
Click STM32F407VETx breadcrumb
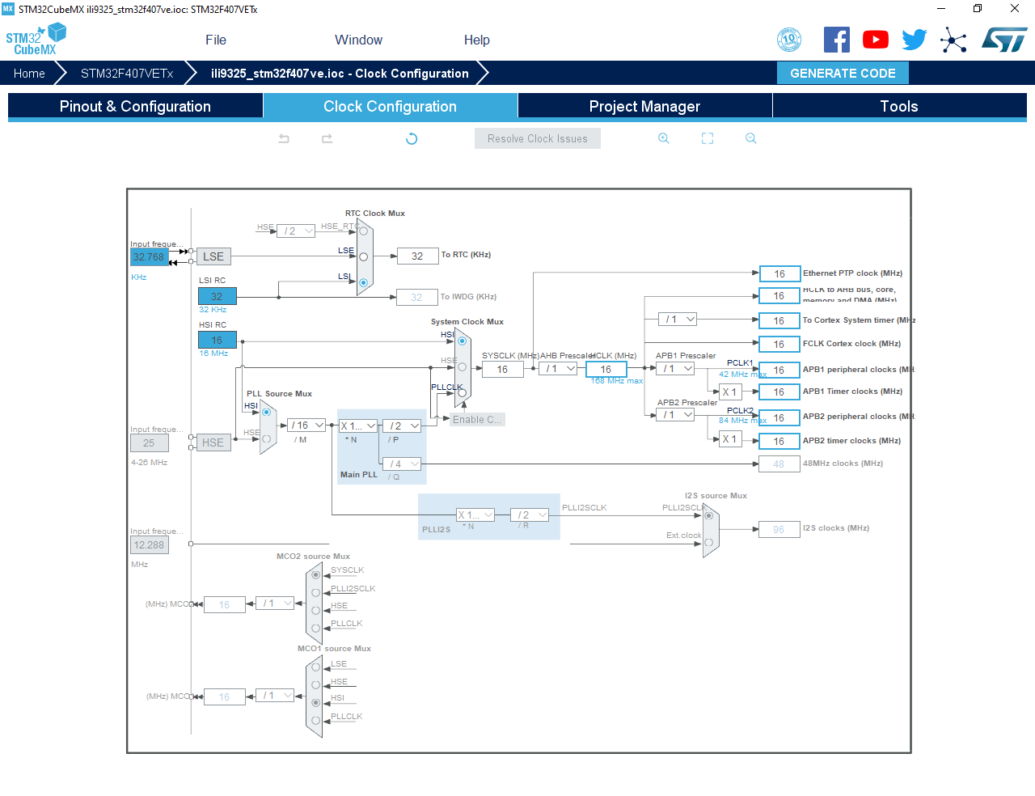pyautogui.click(x=127, y=73)
